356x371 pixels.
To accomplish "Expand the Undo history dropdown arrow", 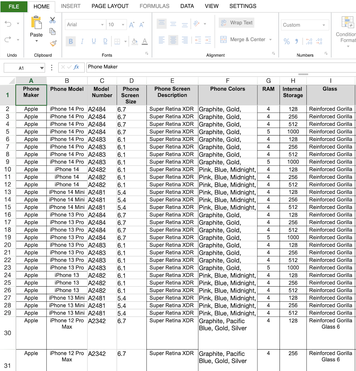I will tap(18, 24).
